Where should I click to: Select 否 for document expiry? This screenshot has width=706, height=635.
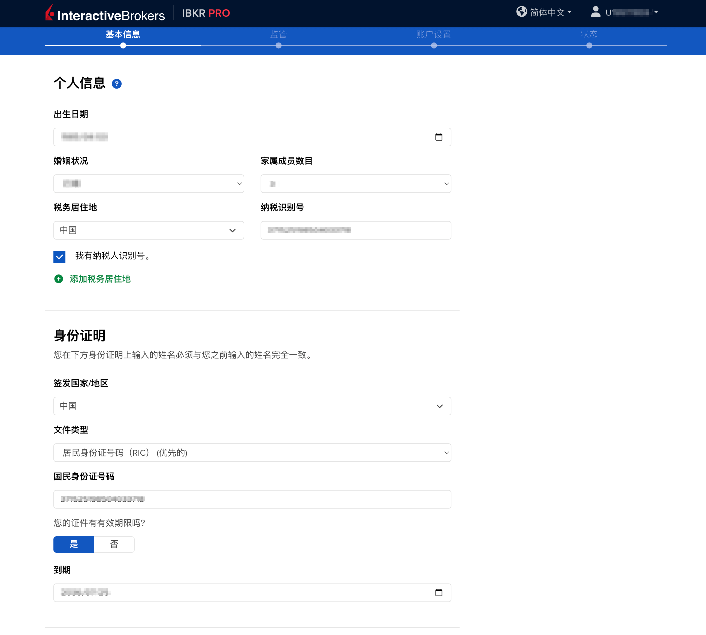click(x=114, y=544)
